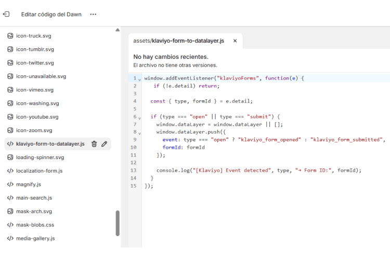
Task: Click line number 12 in gutter
Action: (x=133, y=163)
